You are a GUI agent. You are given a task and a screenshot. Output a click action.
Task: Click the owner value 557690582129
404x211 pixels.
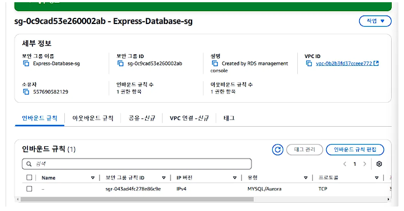tap(50, 92)
